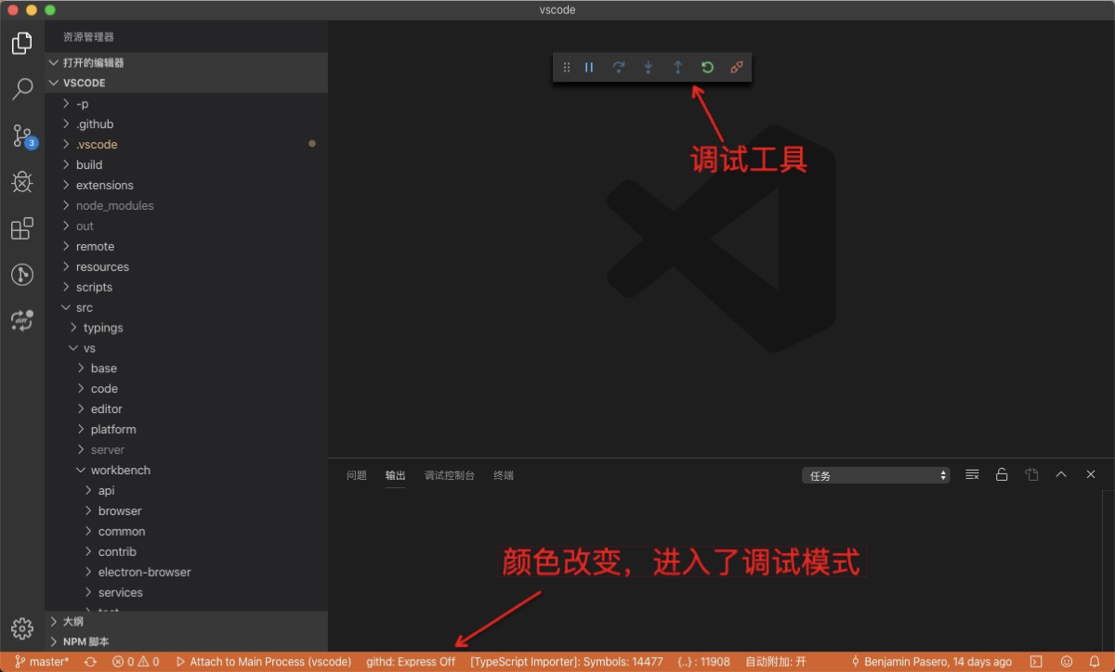Toggle githd Express Off in the status bar
The width and height of the screenshot is (1115, 672).
pos(409,661)
